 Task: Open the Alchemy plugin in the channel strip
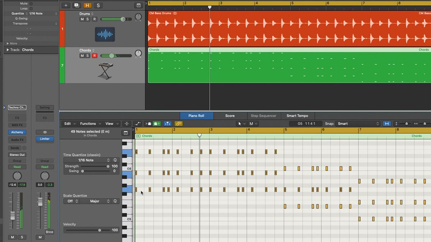click(17, 132)
